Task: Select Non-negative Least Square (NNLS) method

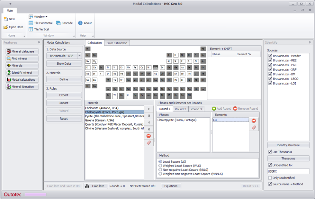Action: [160, 170]
